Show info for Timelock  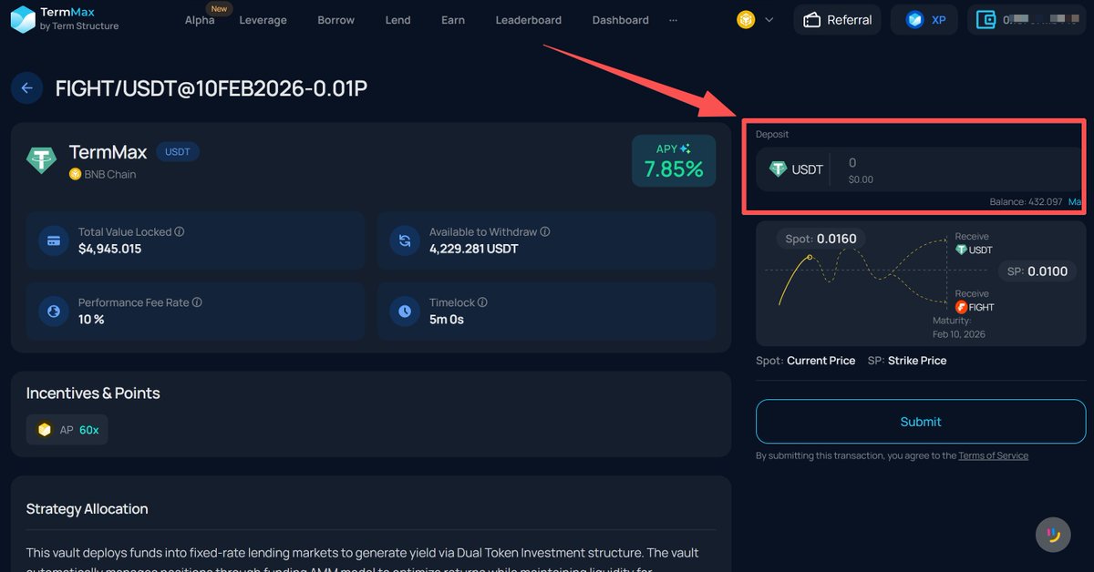coord(482,302)
